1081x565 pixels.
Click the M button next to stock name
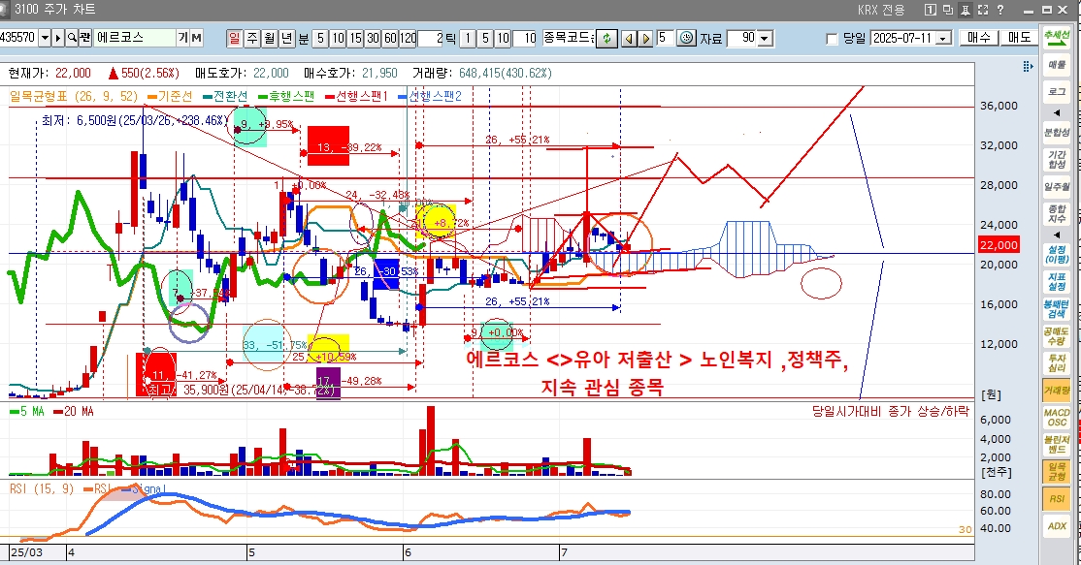click(x=196, y=38)
